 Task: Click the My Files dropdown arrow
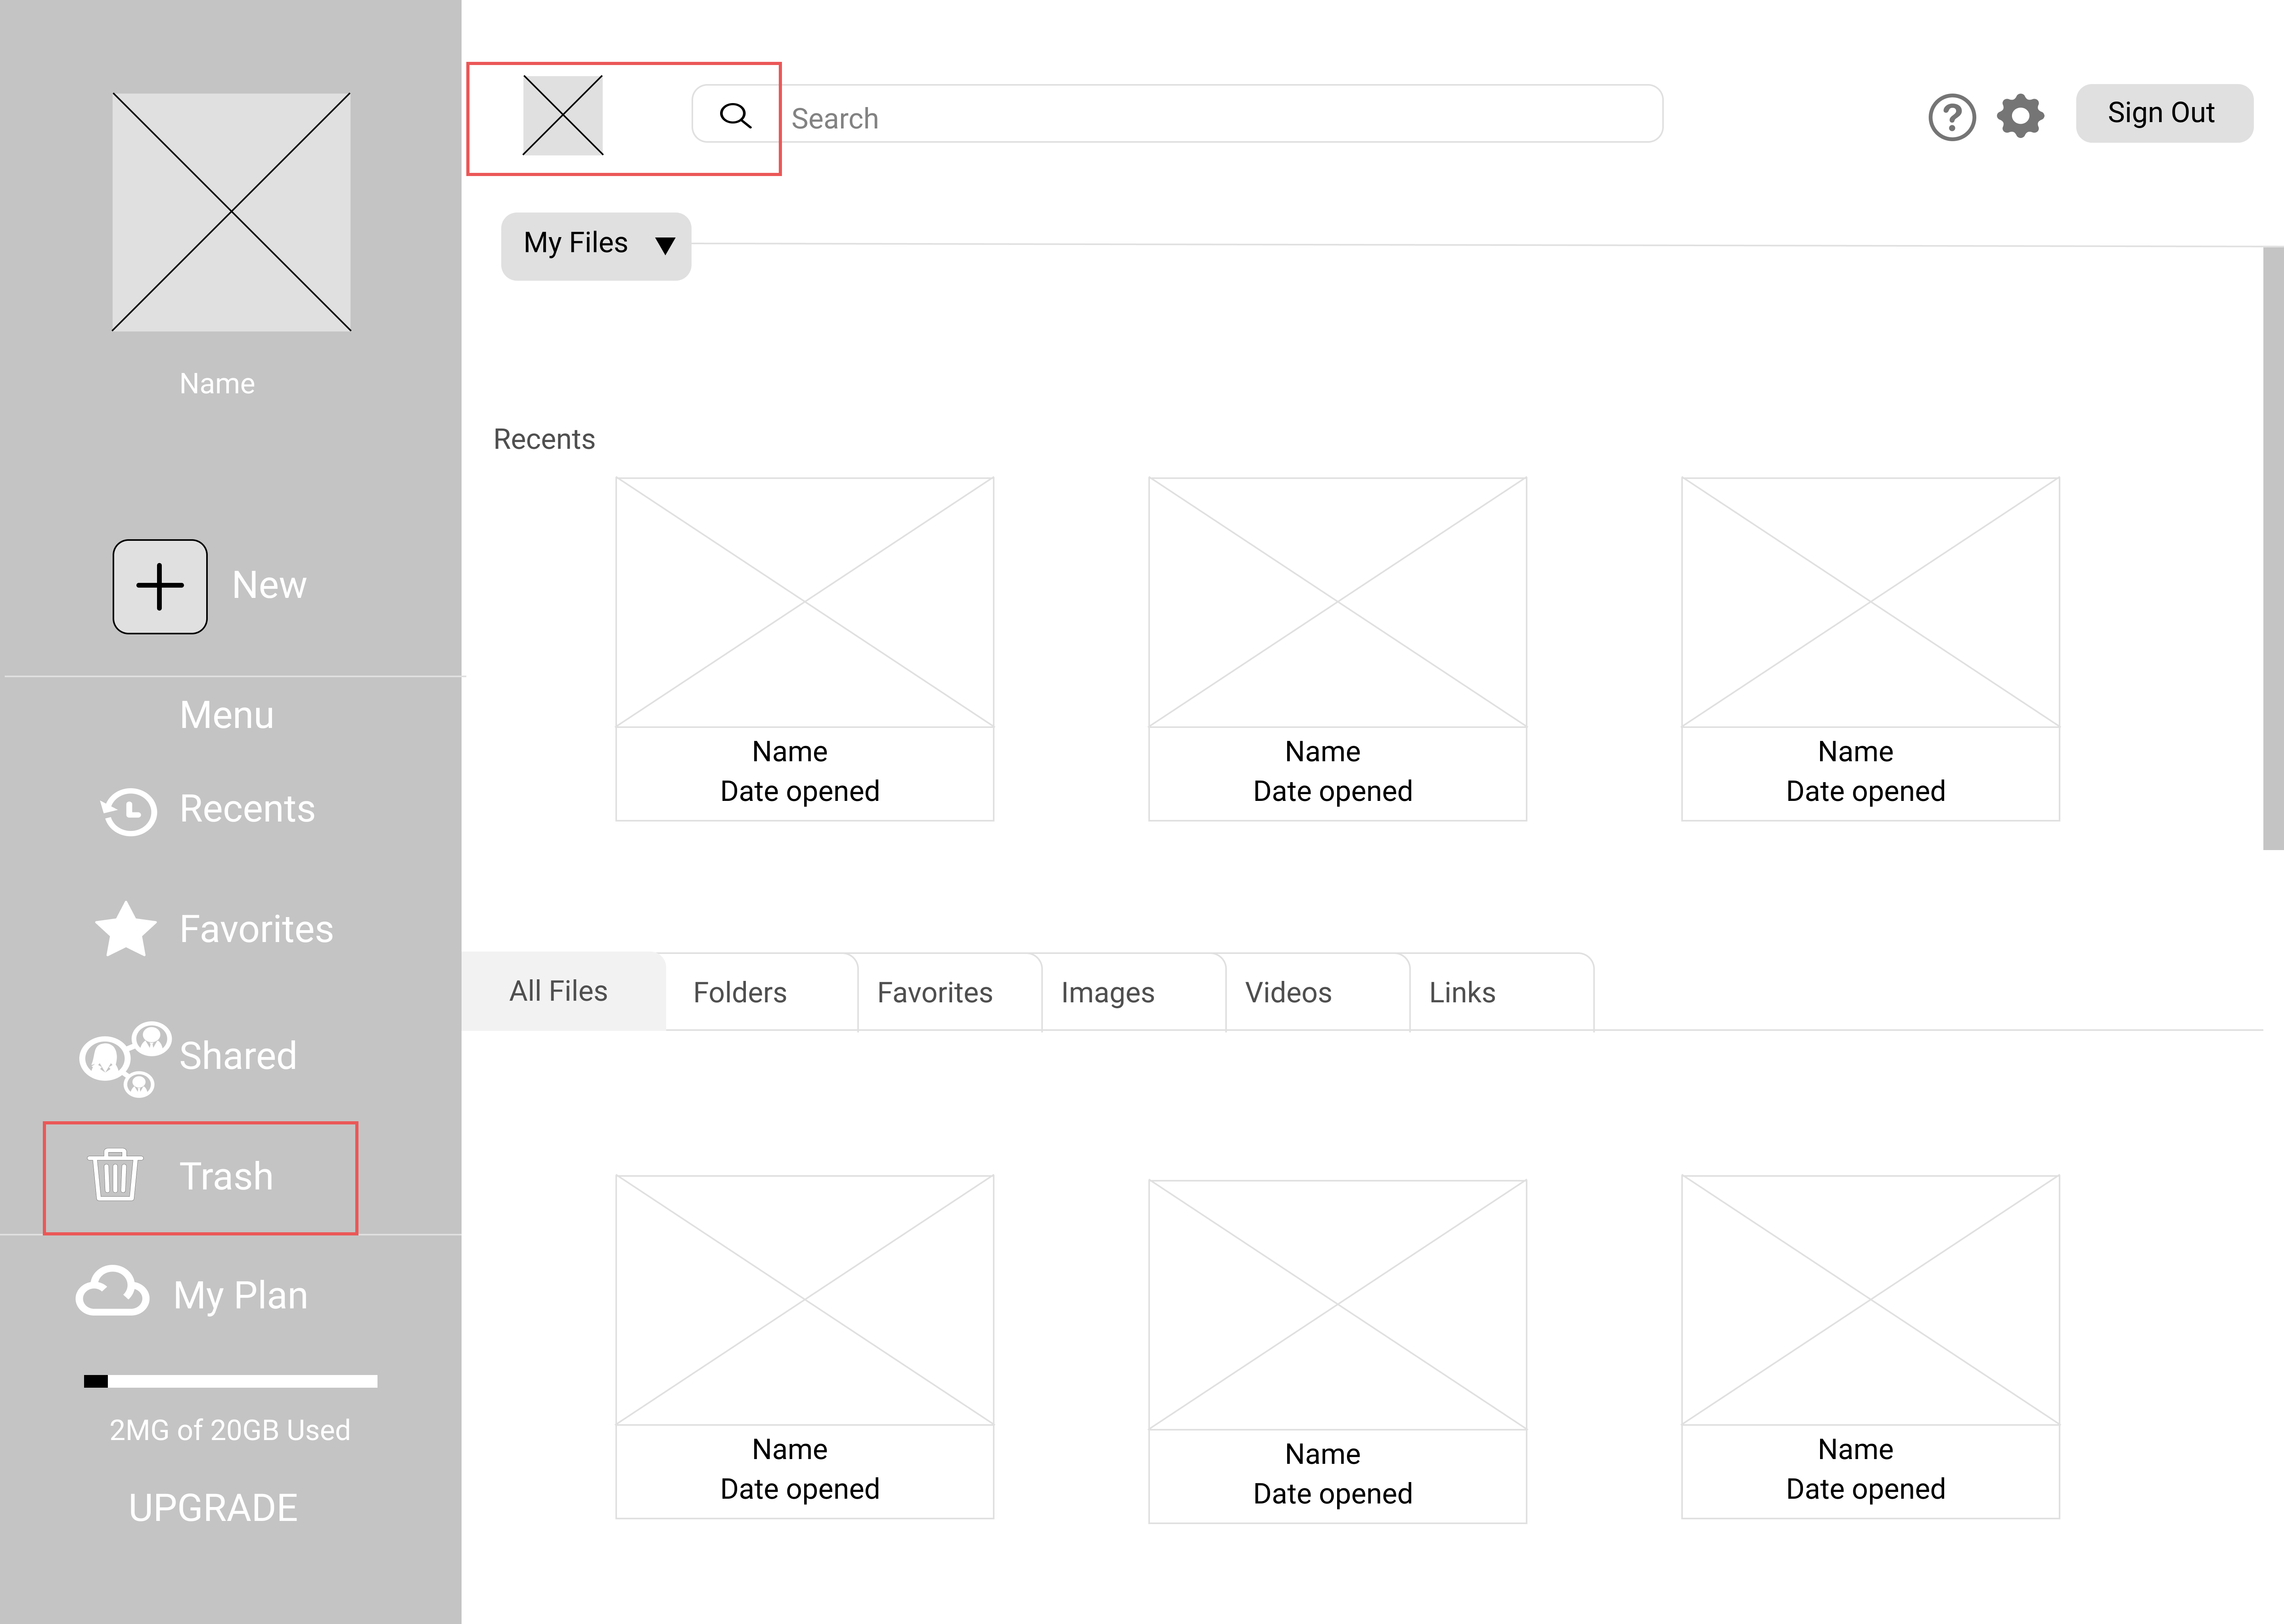point(665,246)
